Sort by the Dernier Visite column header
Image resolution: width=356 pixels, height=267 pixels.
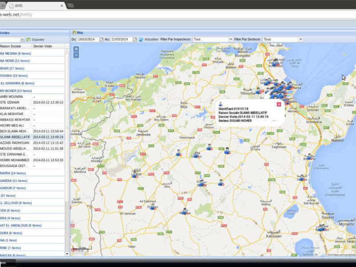[x=43, y=46]
